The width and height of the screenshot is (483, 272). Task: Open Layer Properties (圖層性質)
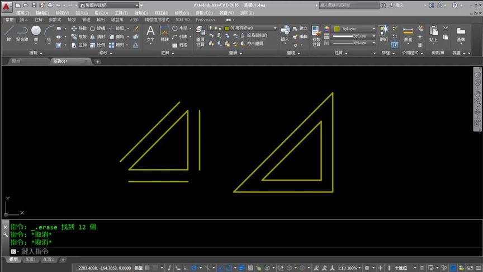[x=200, y=36]
